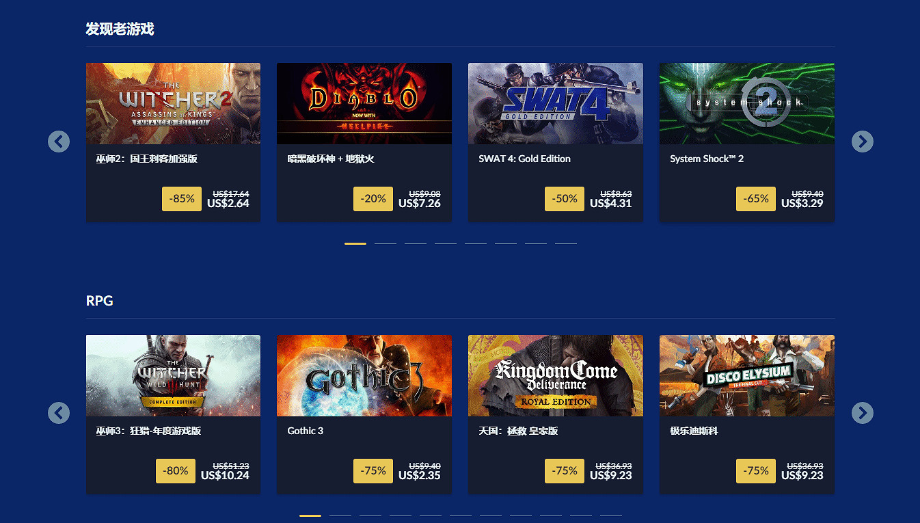Click the US$9.23 price on 极乐迪斯科
The image size is (920, 523).
tap(802, 475)
